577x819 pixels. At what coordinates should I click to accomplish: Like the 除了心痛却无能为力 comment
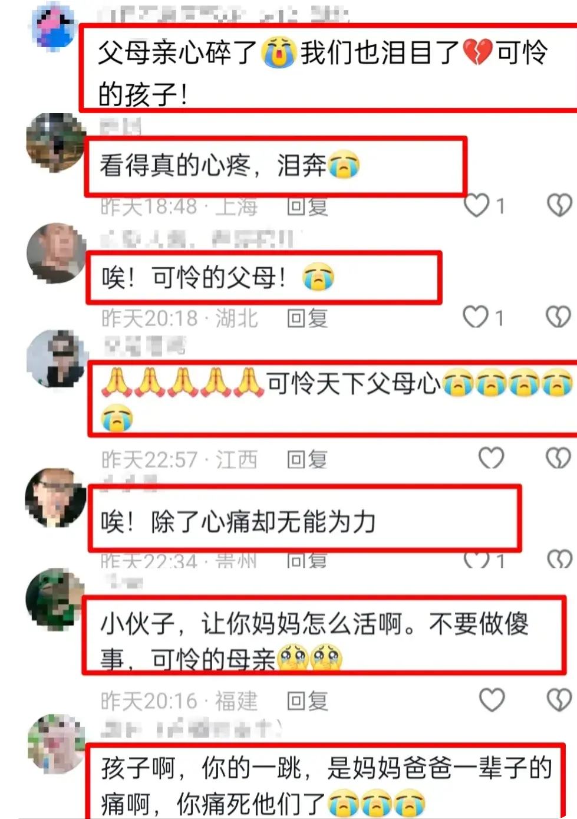click(476, 559)
